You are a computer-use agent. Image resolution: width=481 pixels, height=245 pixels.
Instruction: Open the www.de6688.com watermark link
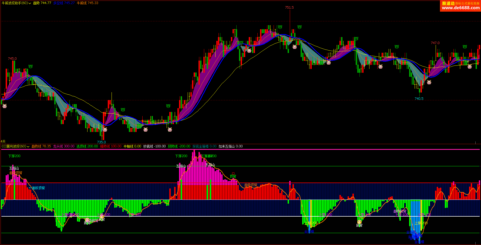(x=461, y=8)
